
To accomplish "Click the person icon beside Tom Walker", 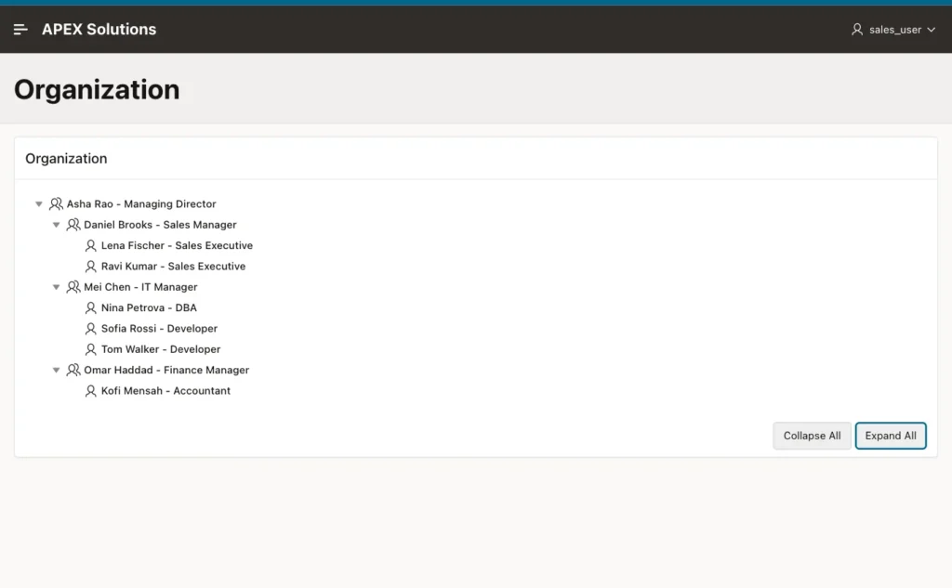I will point(90,349).
